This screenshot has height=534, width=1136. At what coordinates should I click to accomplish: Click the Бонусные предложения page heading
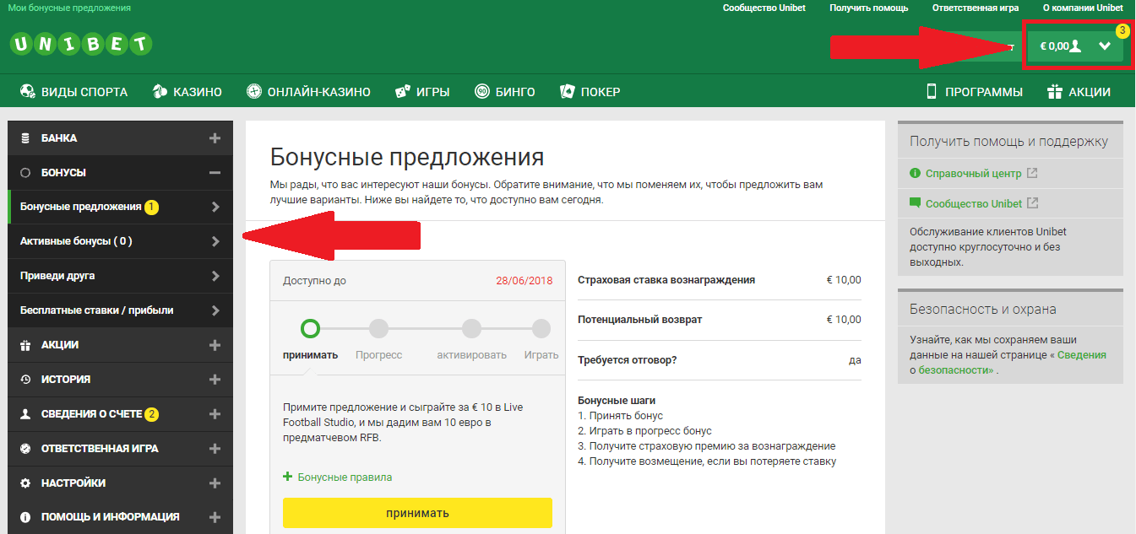point(407,157)
